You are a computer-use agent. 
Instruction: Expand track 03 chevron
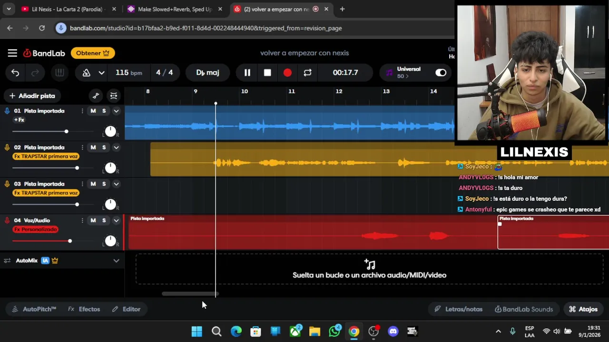click(x=116, y=184)
